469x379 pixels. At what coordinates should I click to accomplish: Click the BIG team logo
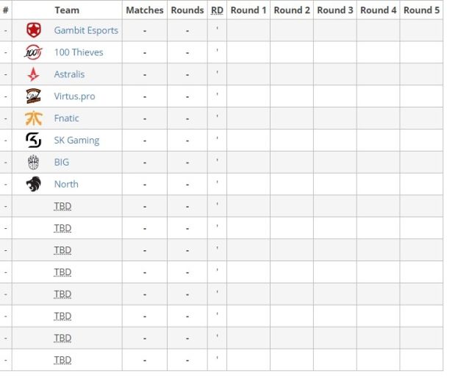point(33,162)
